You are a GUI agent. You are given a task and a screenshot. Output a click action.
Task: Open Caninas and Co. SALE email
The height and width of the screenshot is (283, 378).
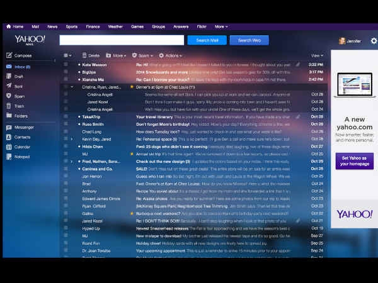point(194,169)
